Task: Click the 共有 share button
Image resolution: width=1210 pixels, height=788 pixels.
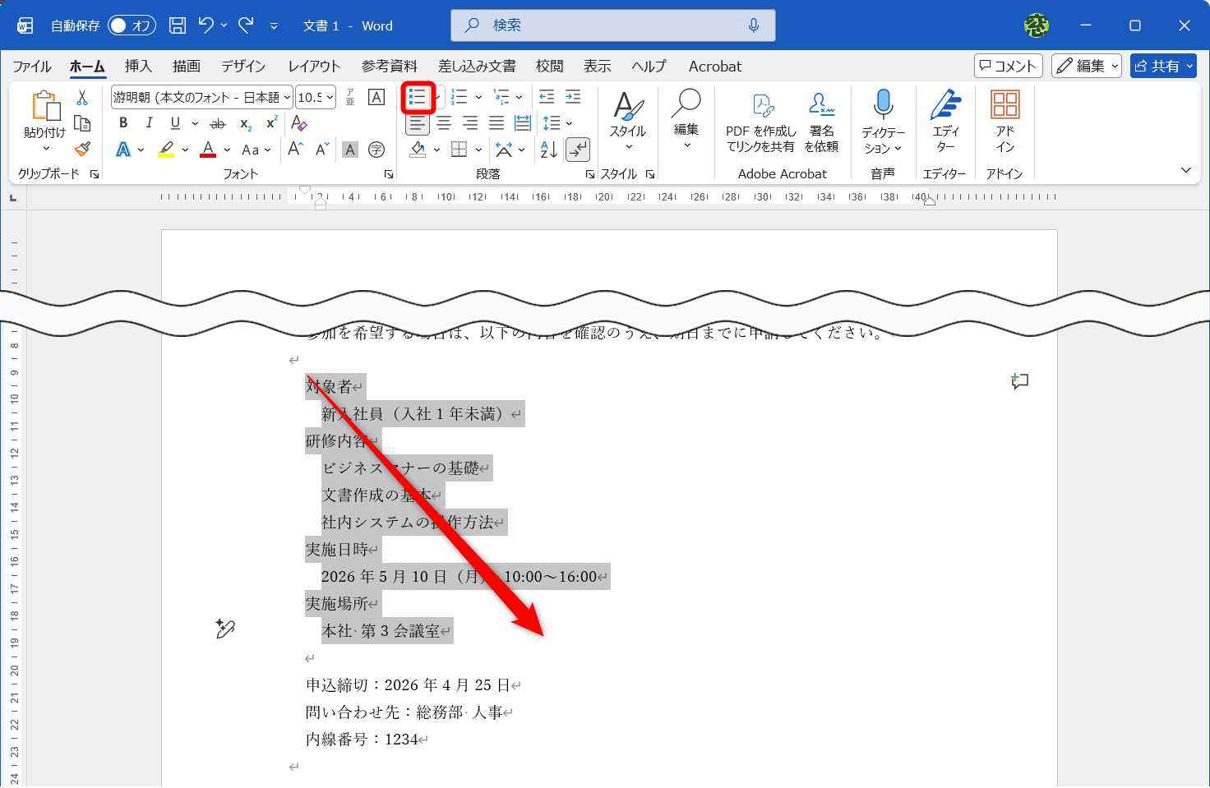Action: click(1162, 66)
